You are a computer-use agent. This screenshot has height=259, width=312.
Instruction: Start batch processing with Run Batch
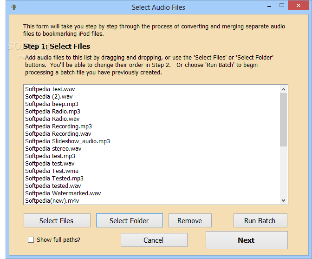260,220
